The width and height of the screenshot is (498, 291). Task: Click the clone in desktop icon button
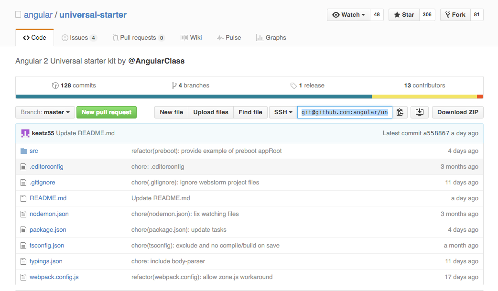[x=420, y=112]
